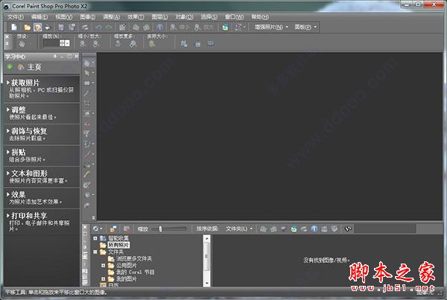
Task: Click the green back arrow in 学习中心
Action: (10, 67)
